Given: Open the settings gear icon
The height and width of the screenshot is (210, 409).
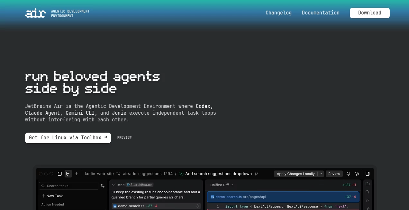Looking at the screenshot, I should [357, 174].
